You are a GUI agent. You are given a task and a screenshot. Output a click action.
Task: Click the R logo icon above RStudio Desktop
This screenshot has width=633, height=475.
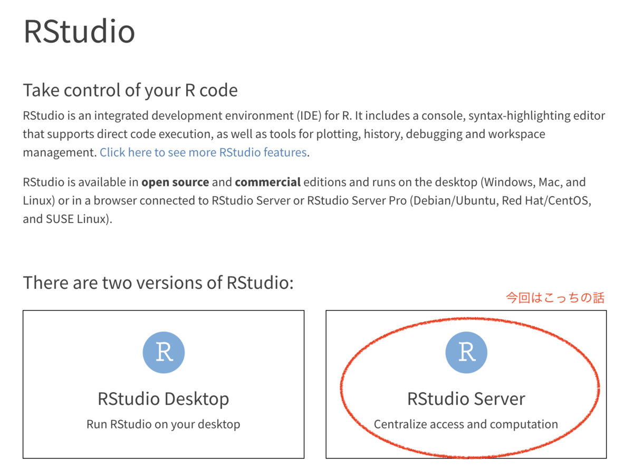164,352
